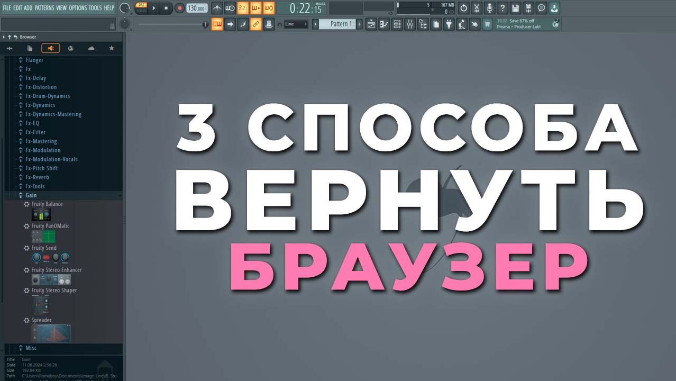Open the project picker icon
676x381 pixels.
coord(435,24)
